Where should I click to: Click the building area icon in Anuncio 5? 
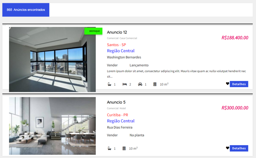click(124, 148)
